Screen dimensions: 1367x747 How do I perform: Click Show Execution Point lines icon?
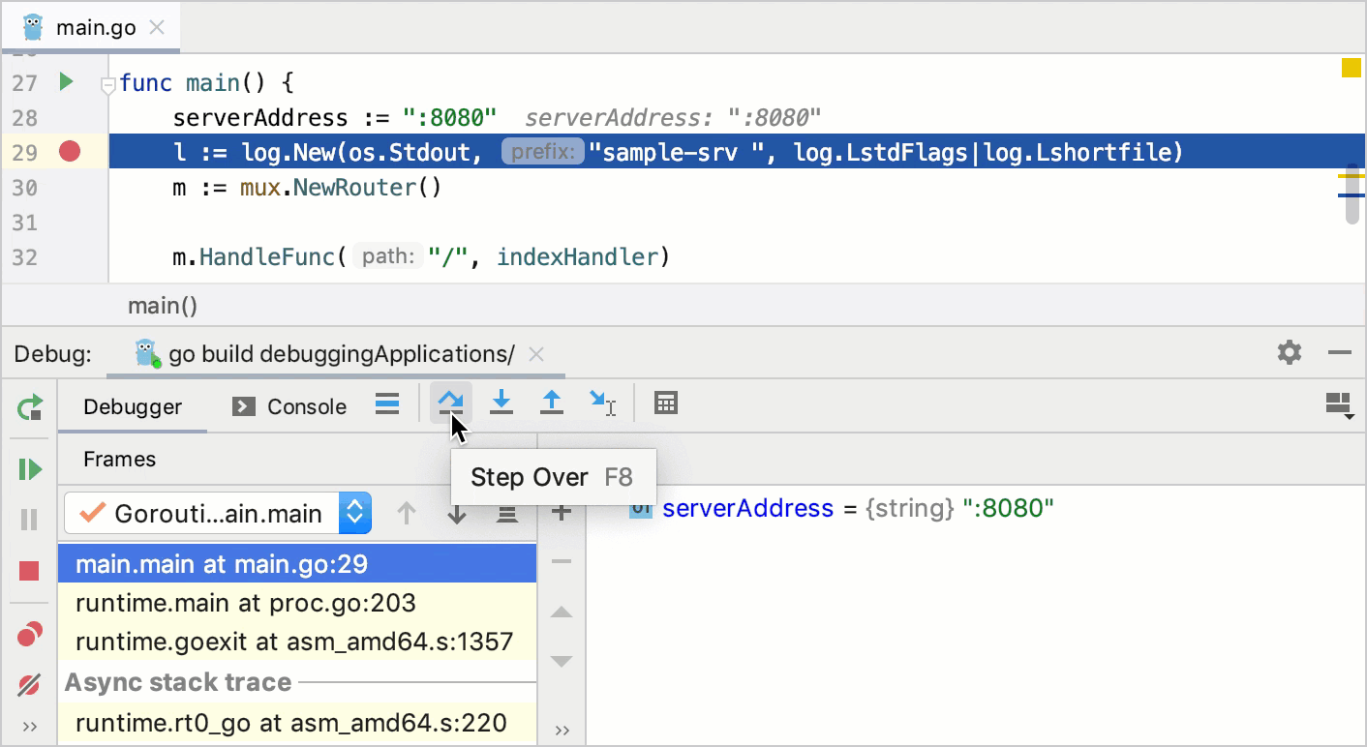387,405
